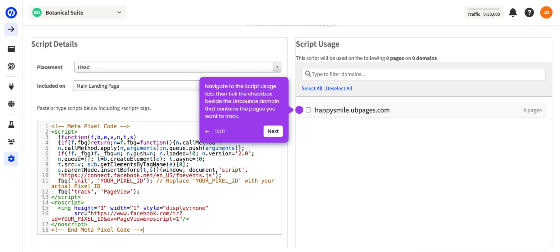The height and width of the screenshot is (252, 560).
Task: Open the Botanical Suite account dropdown
Action: click(78, 12)
